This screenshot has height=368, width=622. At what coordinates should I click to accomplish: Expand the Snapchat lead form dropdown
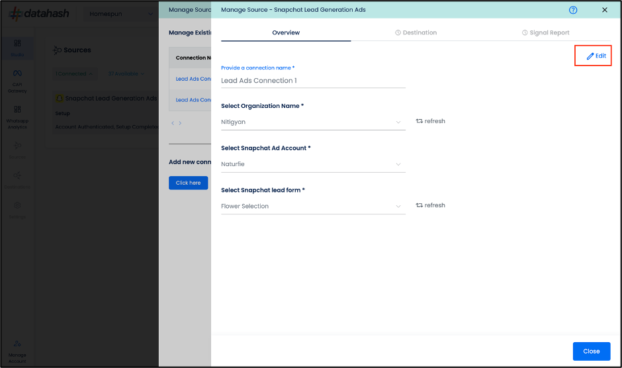313,206
